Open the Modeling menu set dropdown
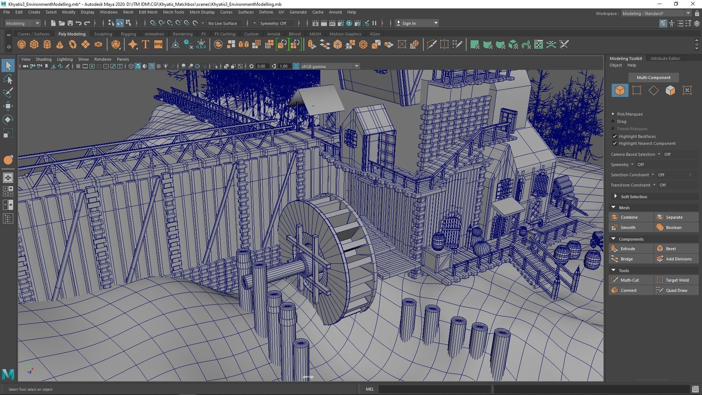This screenshot has width=702, height=395. (23, 23)
